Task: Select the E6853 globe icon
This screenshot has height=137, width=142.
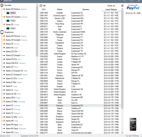Action: pos(8,13)
